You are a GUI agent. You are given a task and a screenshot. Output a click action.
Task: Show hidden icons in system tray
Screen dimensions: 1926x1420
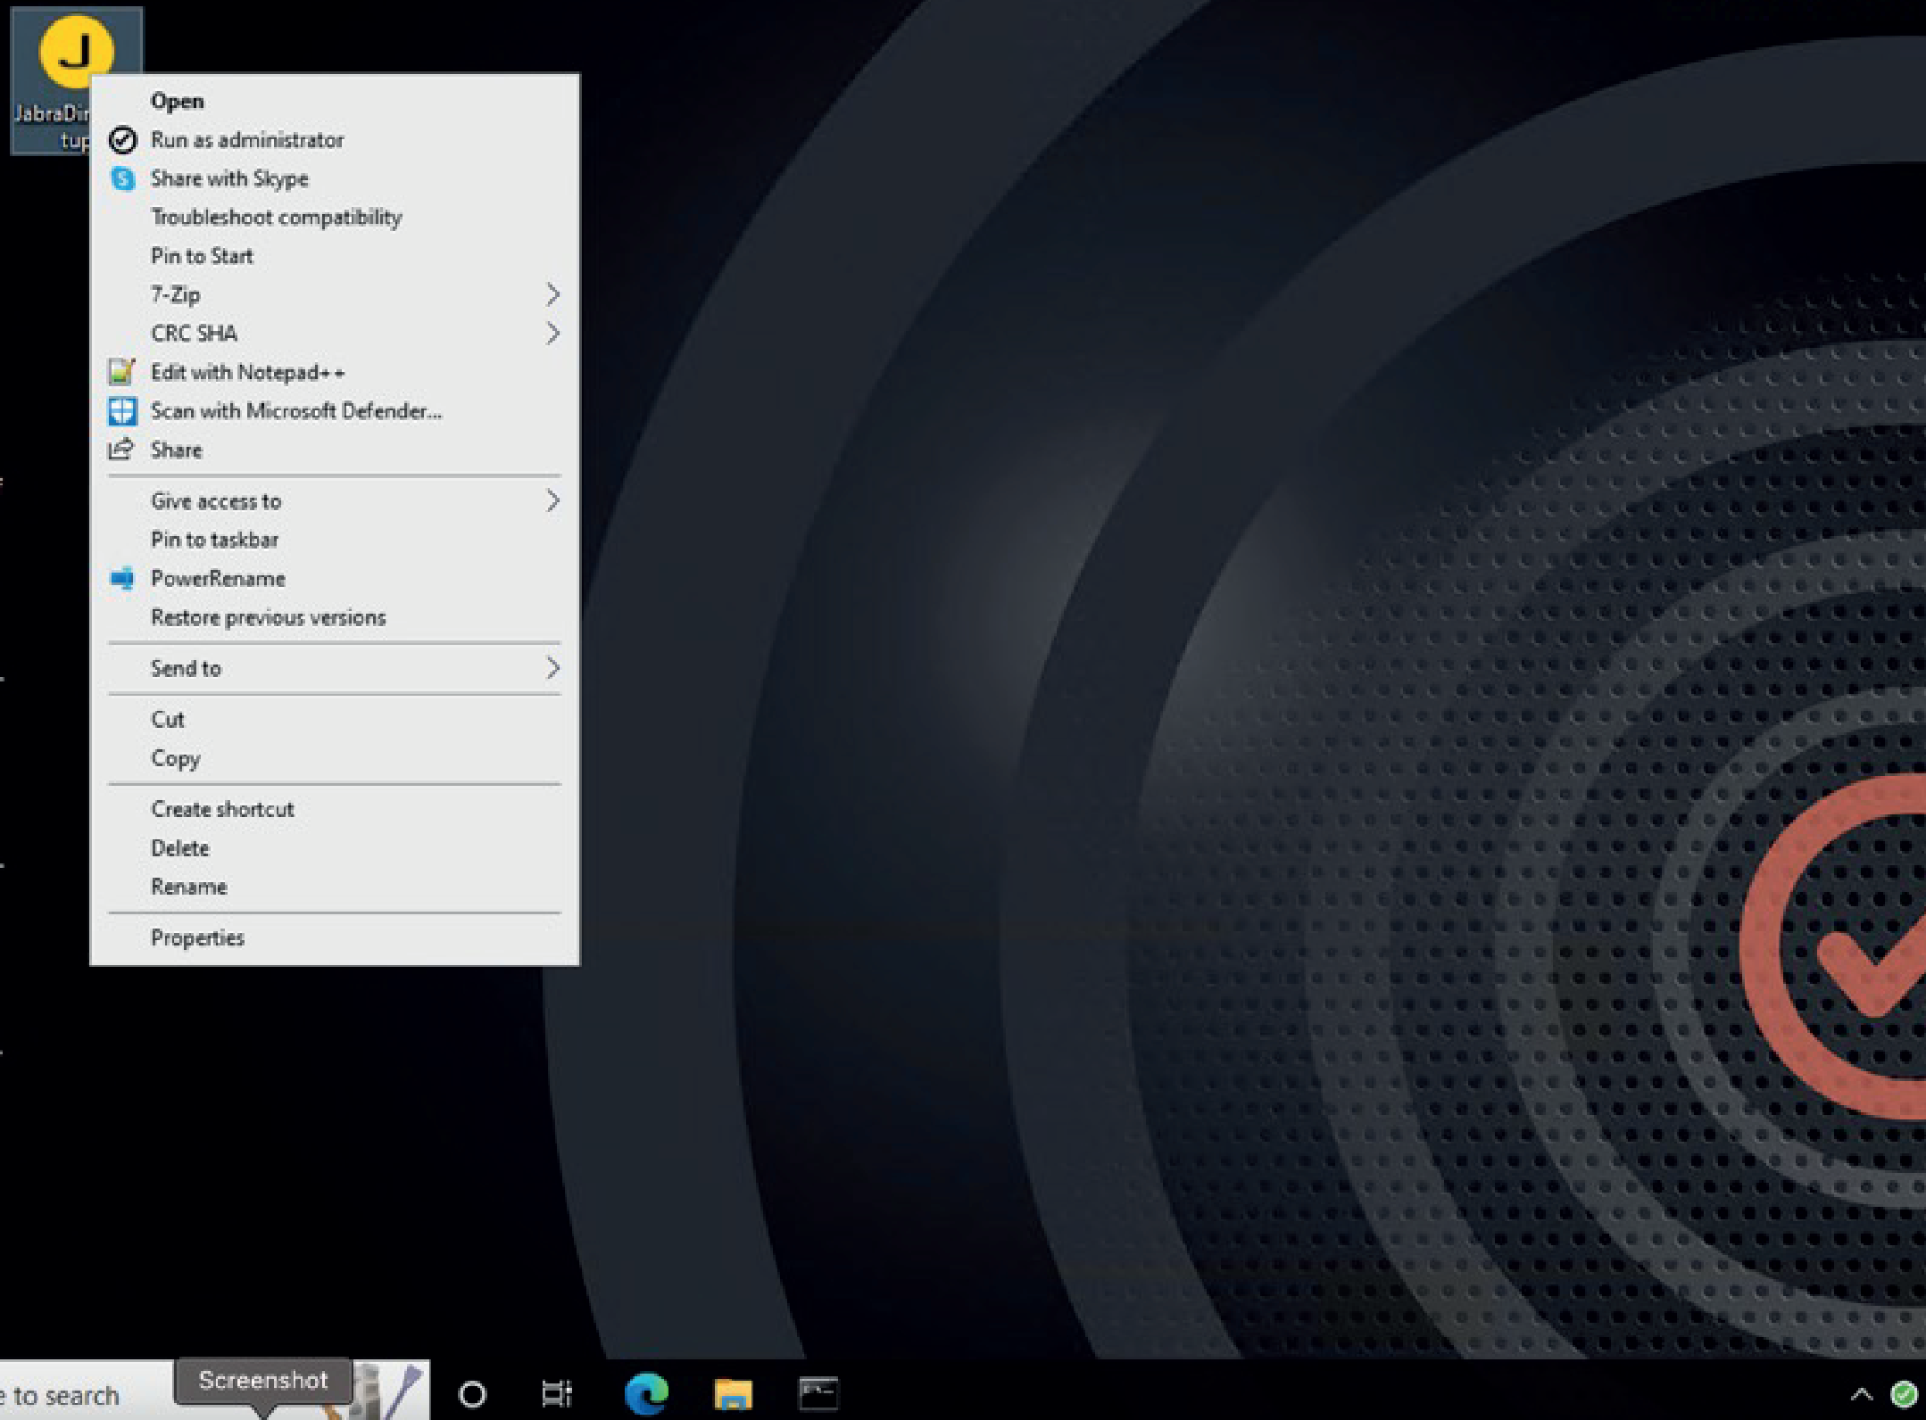(1861, 1393)
